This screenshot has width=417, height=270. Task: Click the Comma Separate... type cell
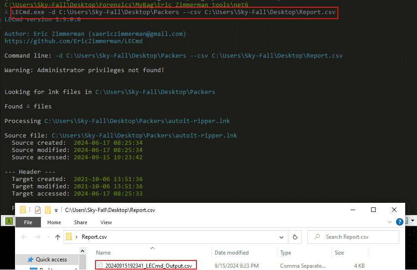303,266
